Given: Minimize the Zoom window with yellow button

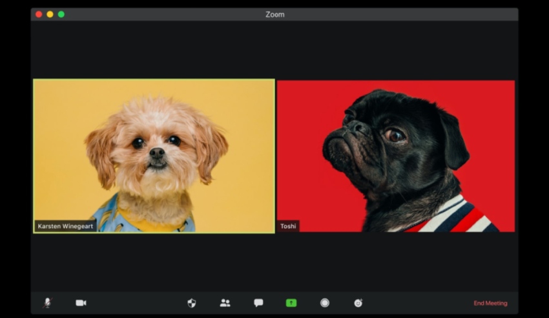Looking at the screenshot, I should tap(50, 14).
